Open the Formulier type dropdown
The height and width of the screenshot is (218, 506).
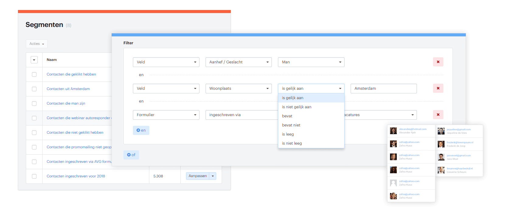166,115
